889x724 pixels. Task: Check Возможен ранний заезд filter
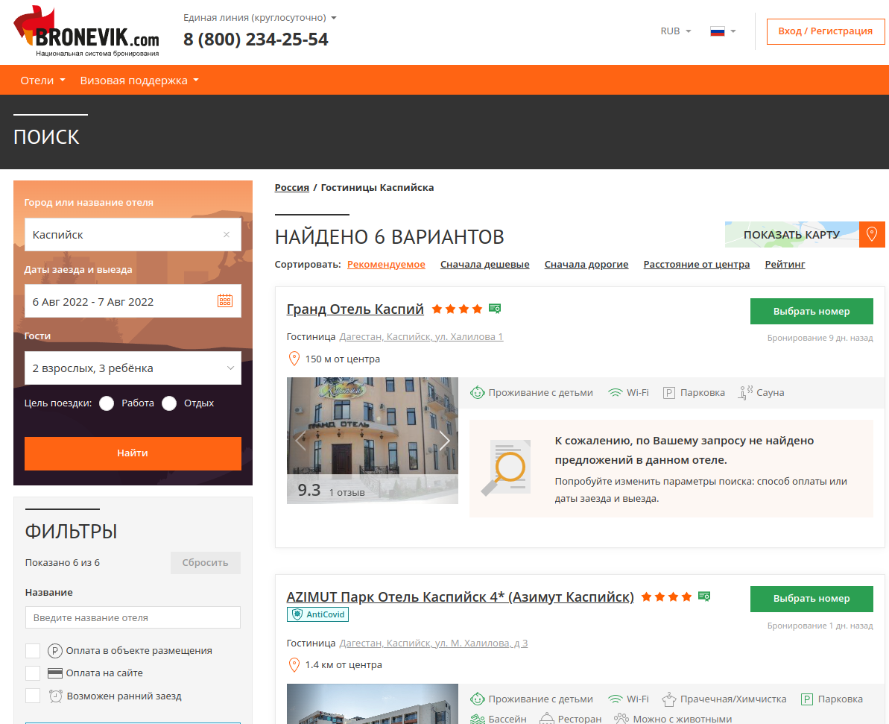pos(33,696)
